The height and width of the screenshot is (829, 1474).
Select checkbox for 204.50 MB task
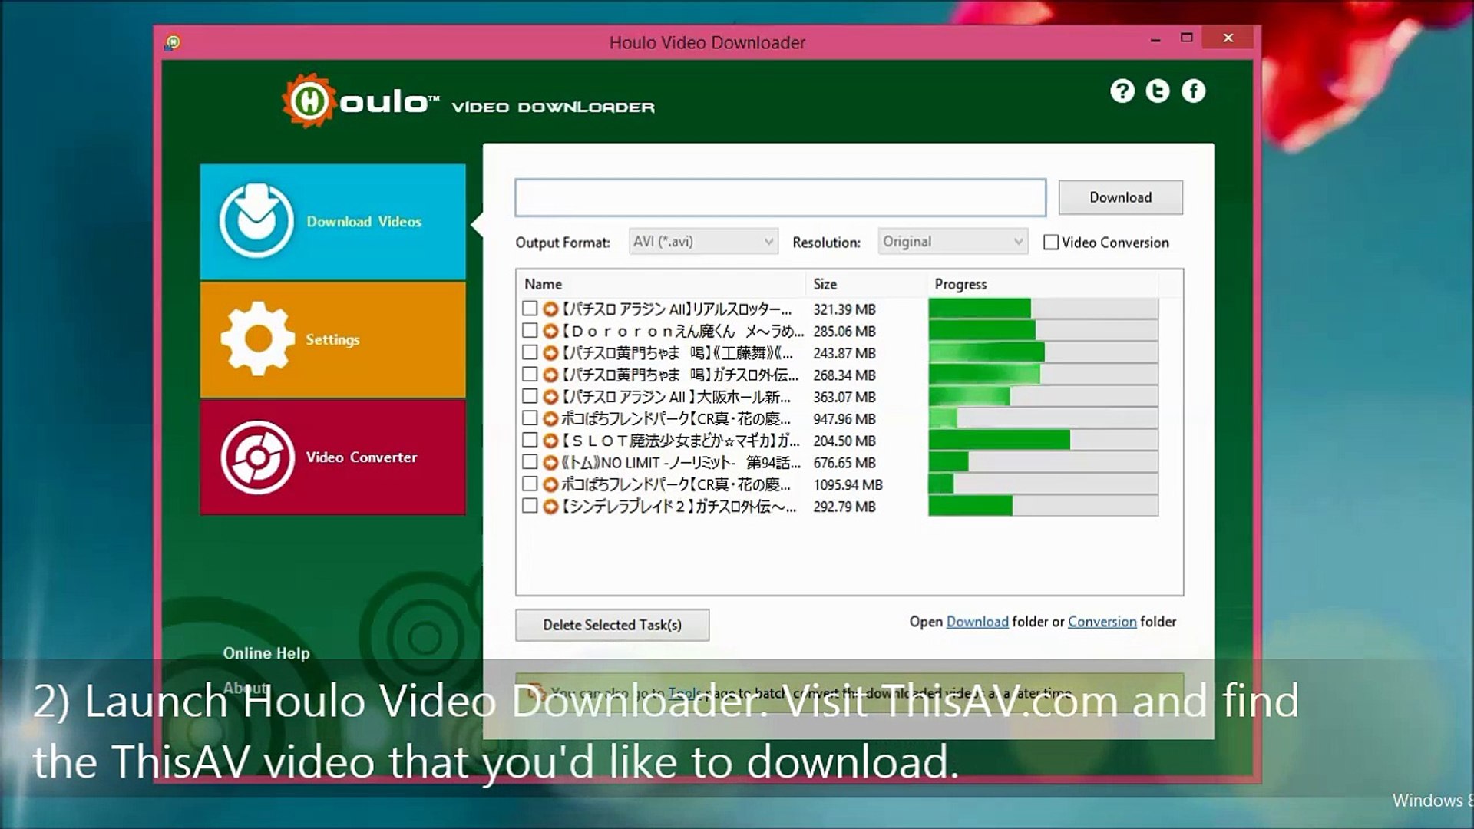tap(530, 441)
